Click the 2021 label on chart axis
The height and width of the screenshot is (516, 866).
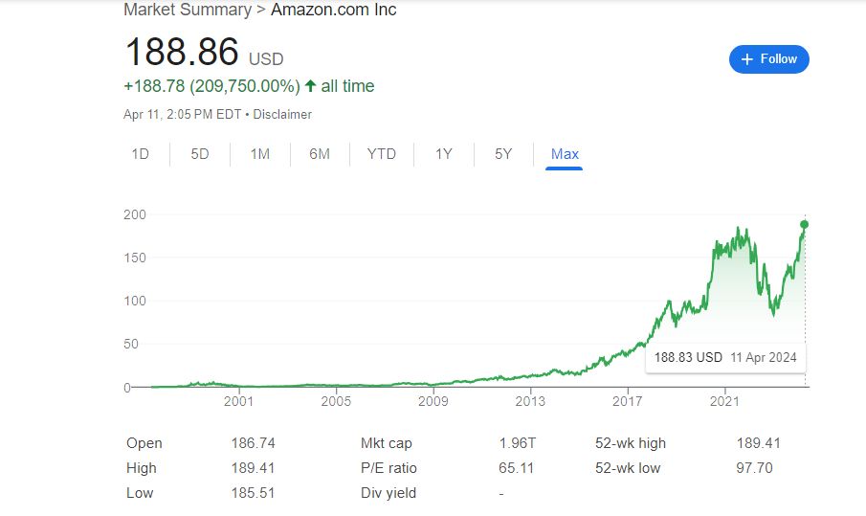point(725,402)
